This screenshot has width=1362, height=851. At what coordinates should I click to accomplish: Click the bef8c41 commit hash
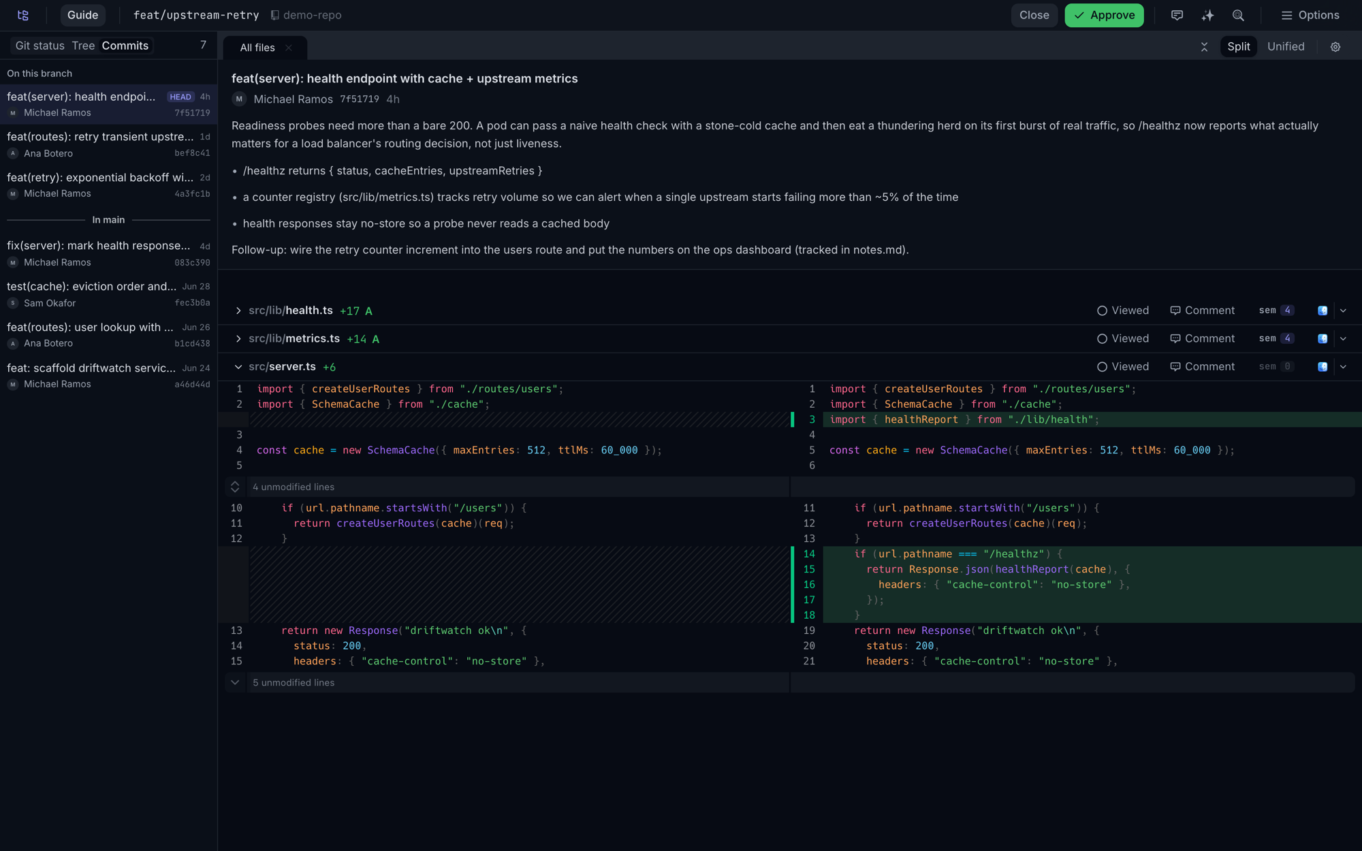point(192,153)
